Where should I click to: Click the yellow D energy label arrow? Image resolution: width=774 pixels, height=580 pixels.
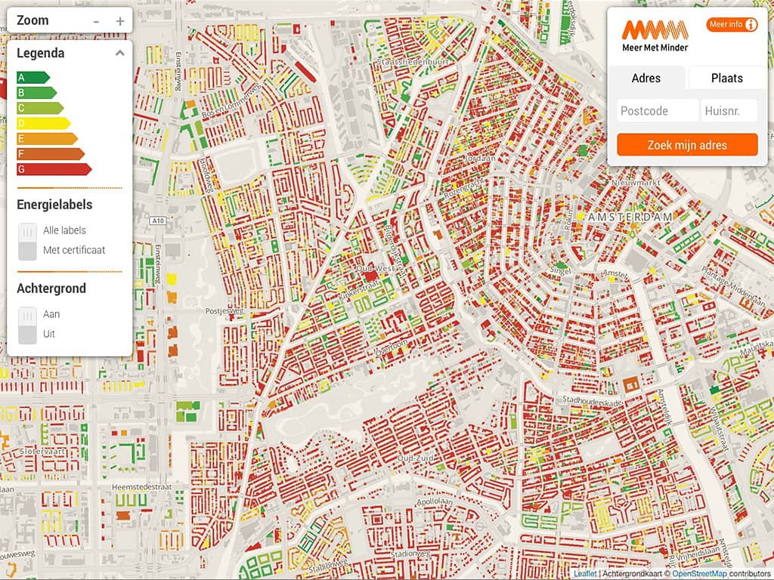point(43,123)
